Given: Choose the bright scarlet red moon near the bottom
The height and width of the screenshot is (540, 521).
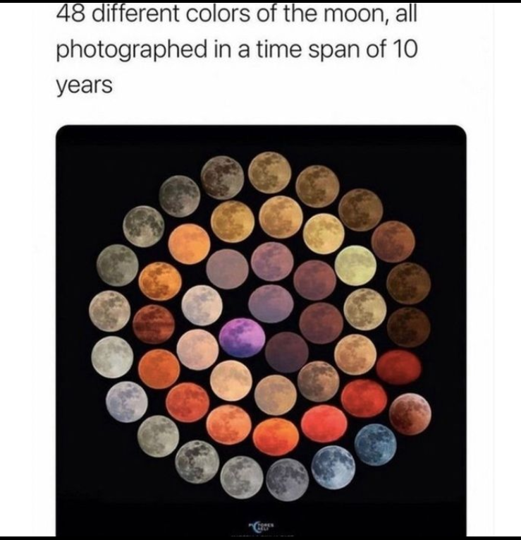Looking at the screenshot, I should (x=324, y=424).
